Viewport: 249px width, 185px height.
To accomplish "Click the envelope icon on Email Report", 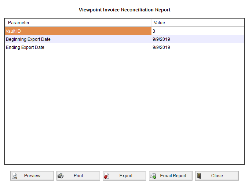I will (x=153, y=176).
